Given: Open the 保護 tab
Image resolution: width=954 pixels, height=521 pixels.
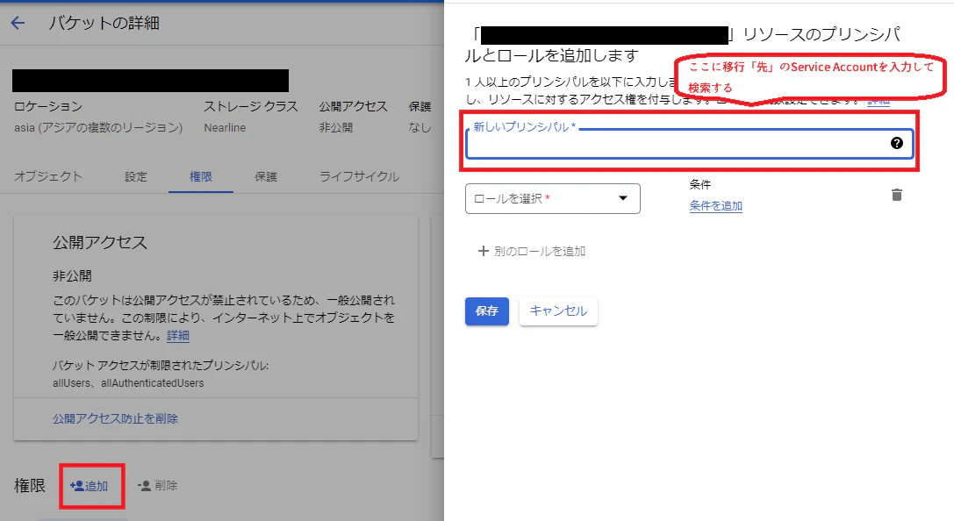Looking at the screenshot, I should click(x=265, y=176).
